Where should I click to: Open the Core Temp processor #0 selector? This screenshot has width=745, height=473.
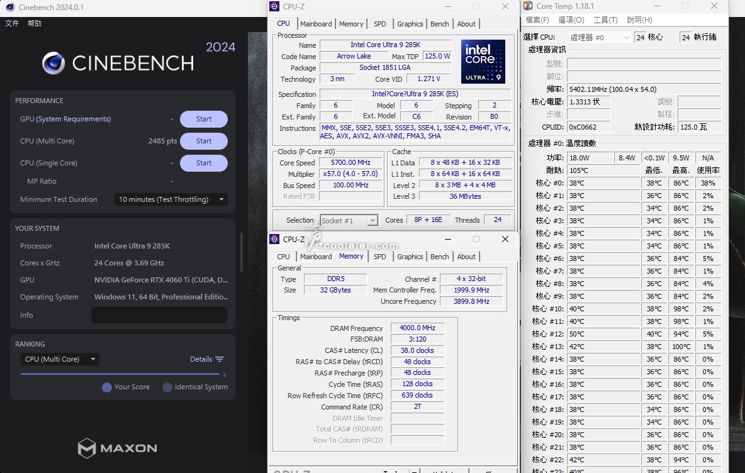(x=599, y=38)
